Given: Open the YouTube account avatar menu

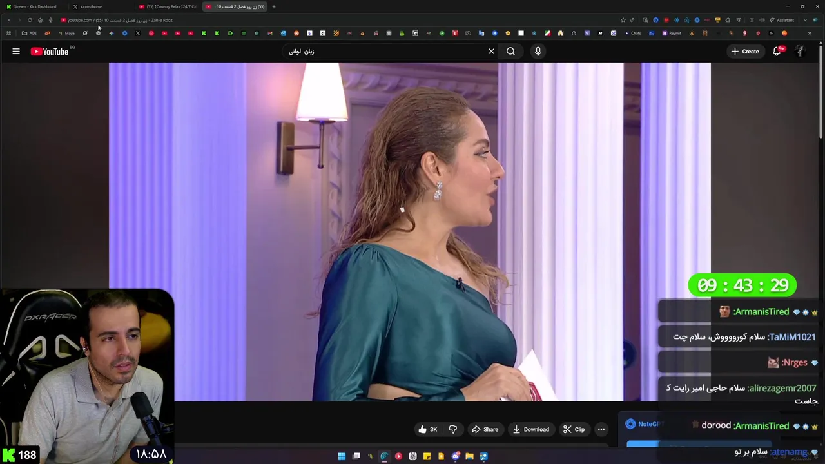Looking at the screenshot, I should pos(801,52).
